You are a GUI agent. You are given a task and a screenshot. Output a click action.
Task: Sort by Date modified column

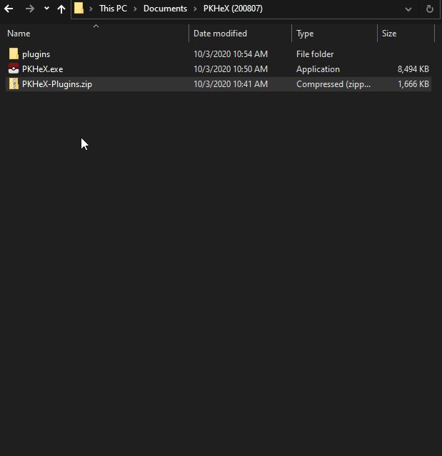pyautogui.click(x=220, y=34)
